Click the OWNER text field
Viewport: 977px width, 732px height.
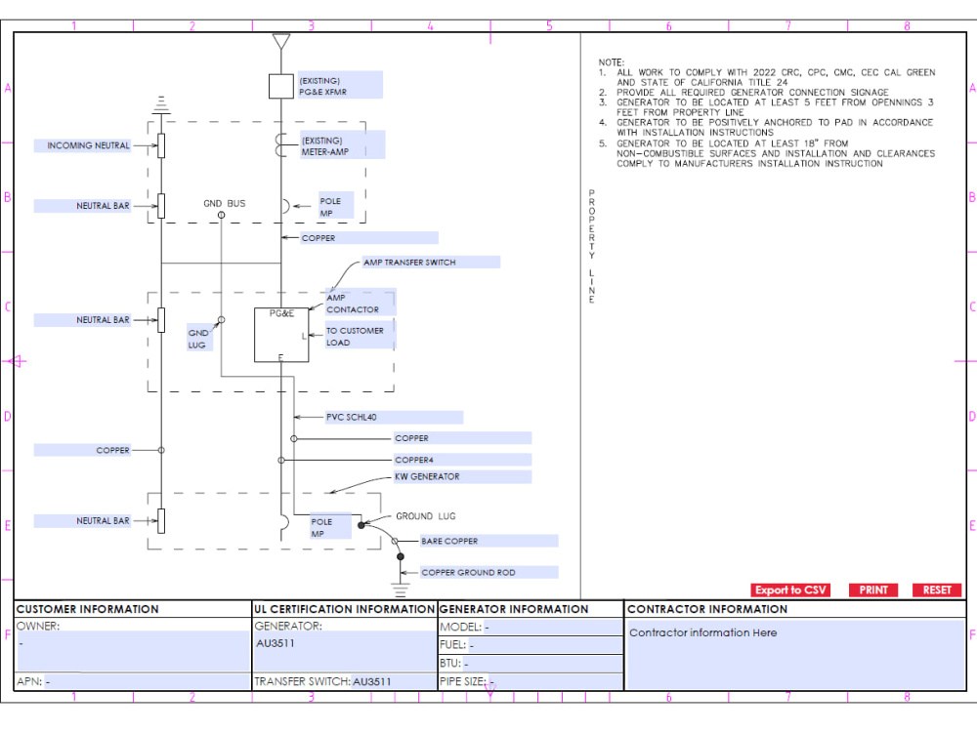click(x=133, y=652)
